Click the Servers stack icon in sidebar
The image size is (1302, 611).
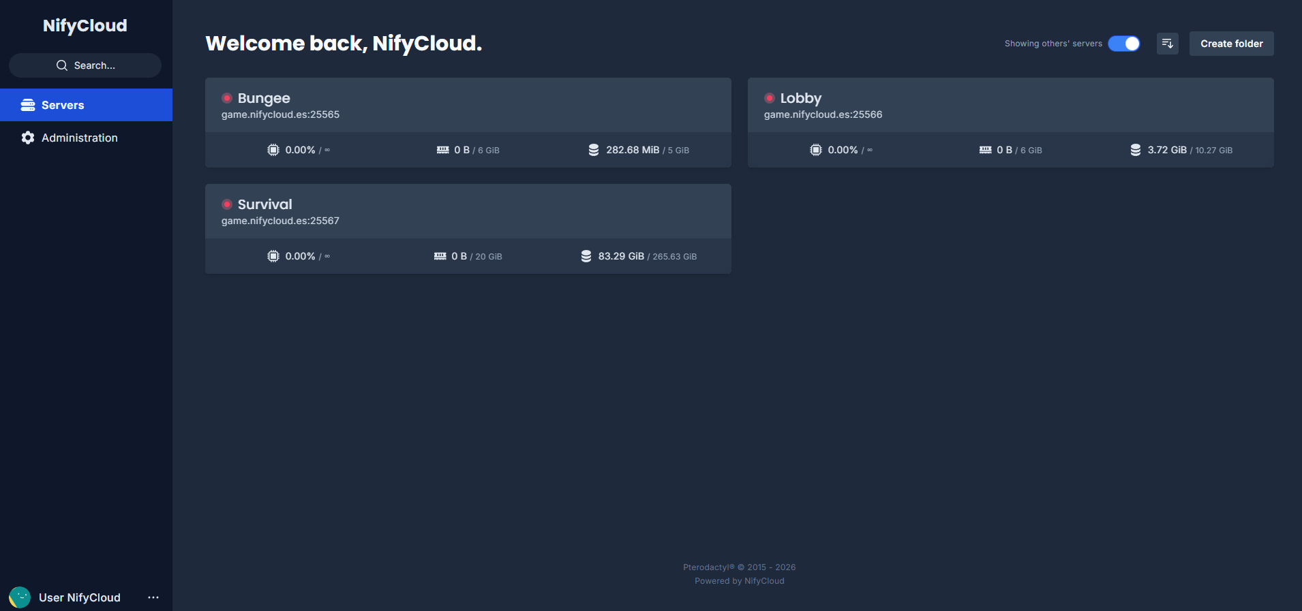(28, 105)
